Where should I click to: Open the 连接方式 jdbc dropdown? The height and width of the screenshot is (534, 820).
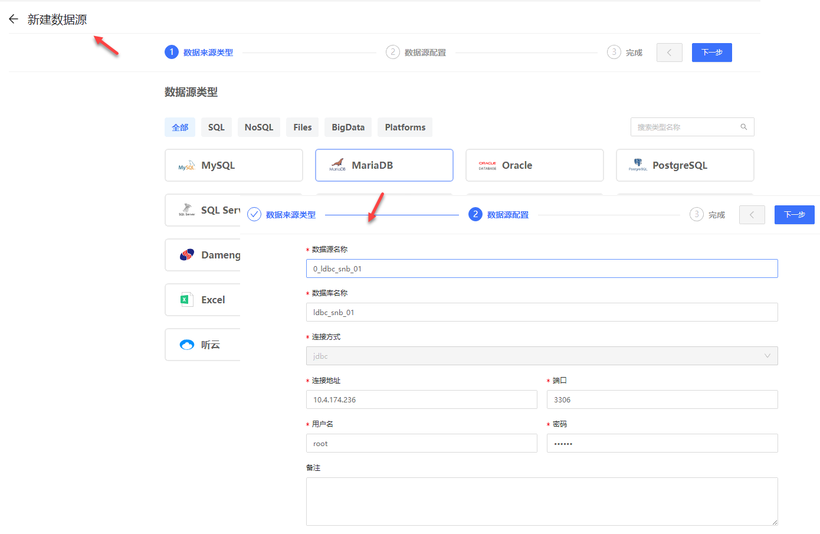542,356
